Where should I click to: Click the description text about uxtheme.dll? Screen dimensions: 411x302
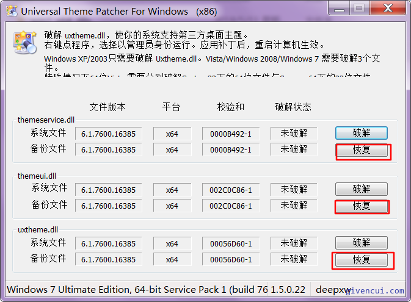(146, 35)
